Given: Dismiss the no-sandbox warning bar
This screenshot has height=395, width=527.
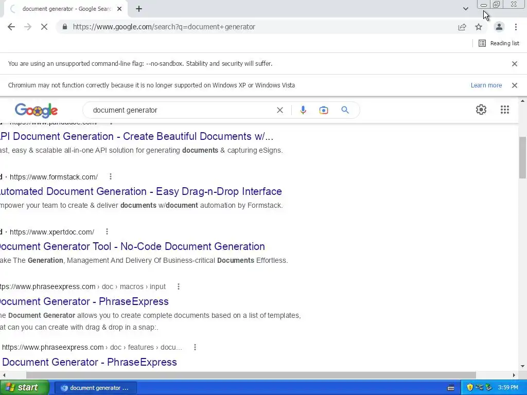Looking at the screenshot, I should pos(514,64).
